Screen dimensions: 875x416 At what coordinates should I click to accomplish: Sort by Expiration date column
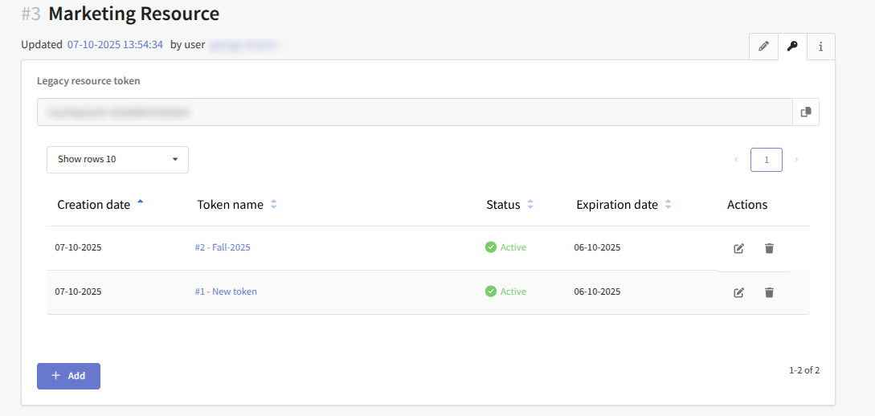(x=617, y=205)
